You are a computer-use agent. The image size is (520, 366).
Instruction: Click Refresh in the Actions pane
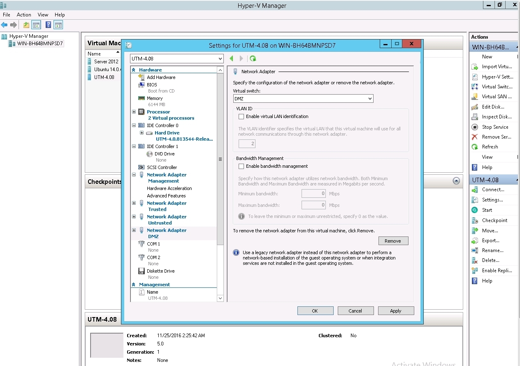coord(490,147)
